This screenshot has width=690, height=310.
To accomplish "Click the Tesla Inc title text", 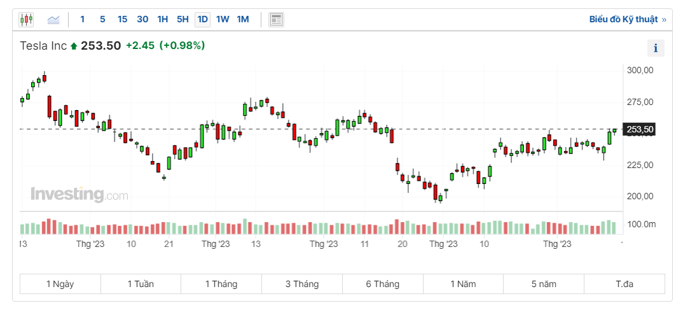I will pos(44,46).
